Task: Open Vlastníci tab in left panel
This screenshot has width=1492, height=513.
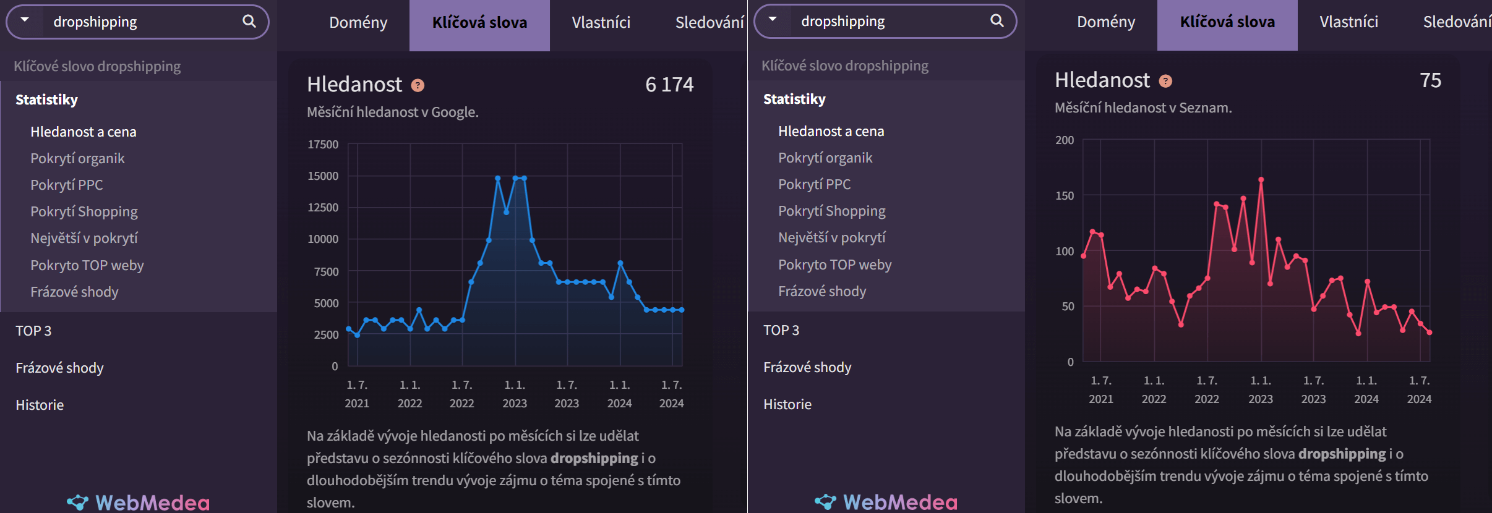Action: (601, 23)
